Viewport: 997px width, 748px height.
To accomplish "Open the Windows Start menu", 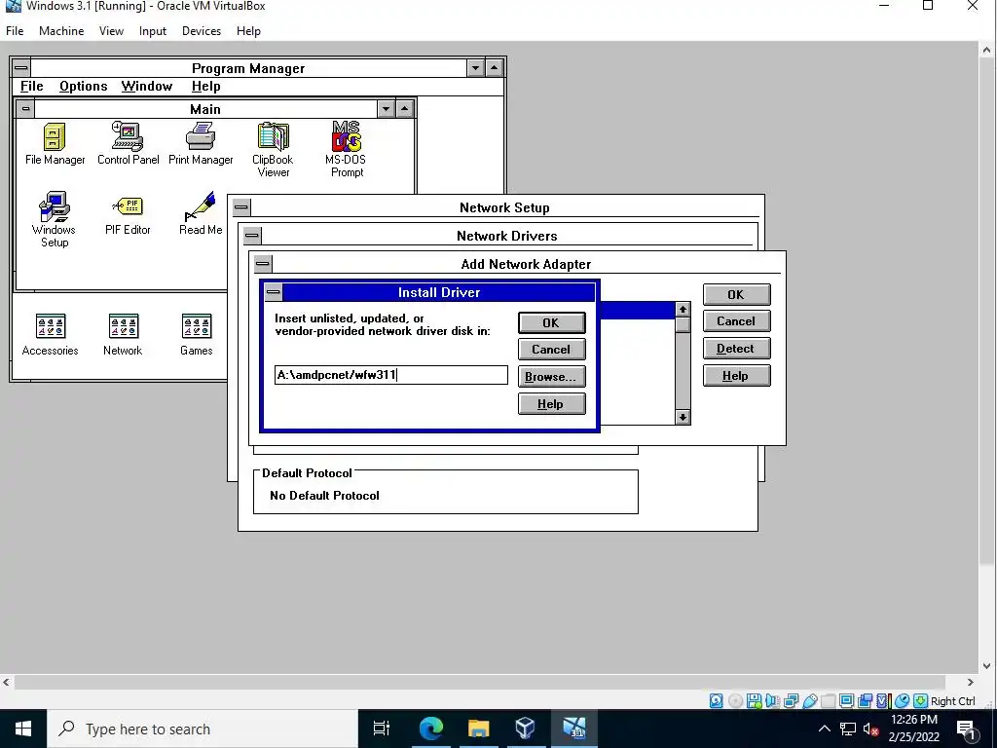I will [x=23, y=729].
